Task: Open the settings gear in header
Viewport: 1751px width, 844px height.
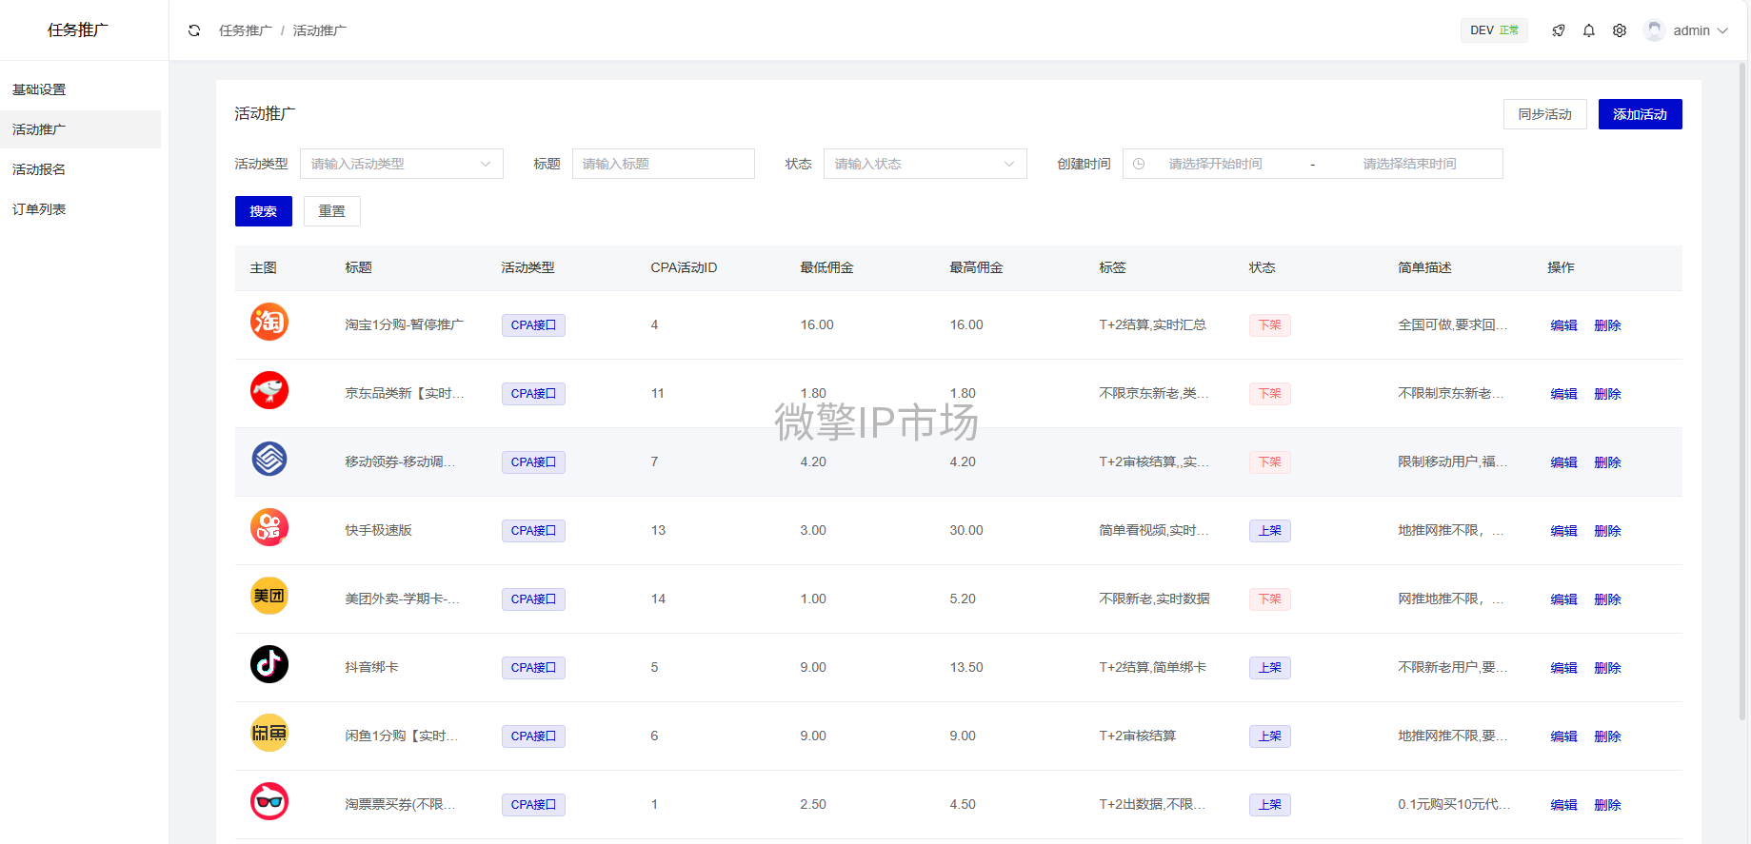Action: [x=1619, y=30]
